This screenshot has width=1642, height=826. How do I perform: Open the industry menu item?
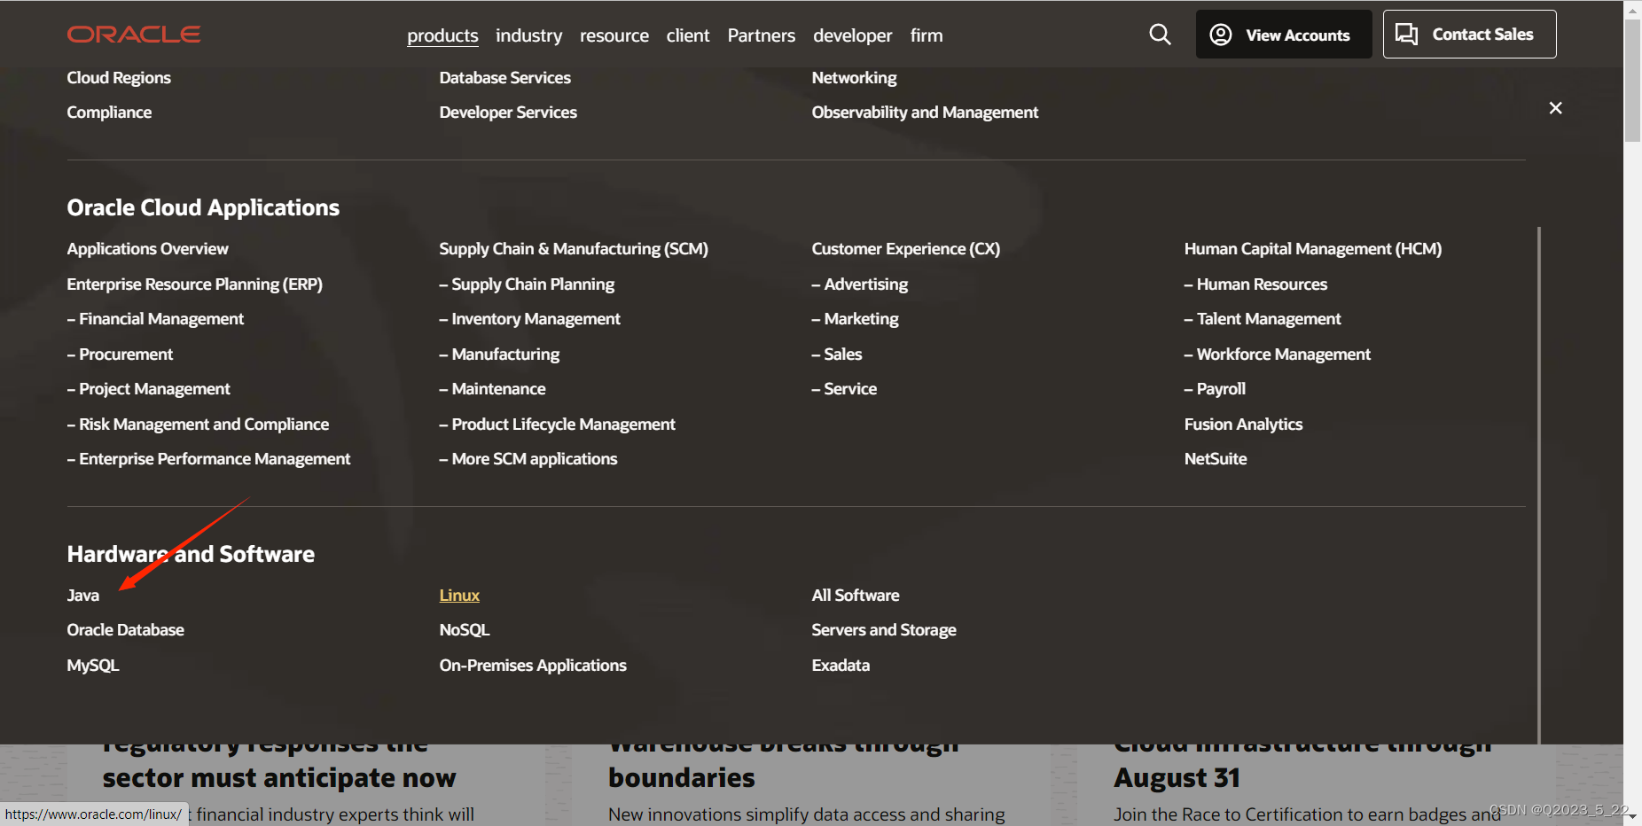tap(528, 35)
